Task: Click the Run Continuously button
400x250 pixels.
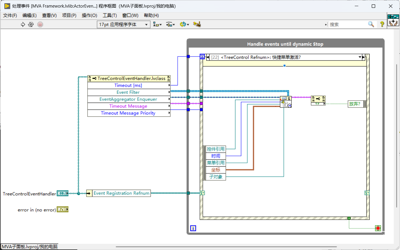Action: pyautogui.click(x=31, y=24)
